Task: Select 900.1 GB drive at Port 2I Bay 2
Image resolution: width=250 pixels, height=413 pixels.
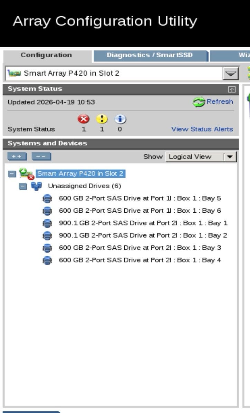Action: [143, 236]
